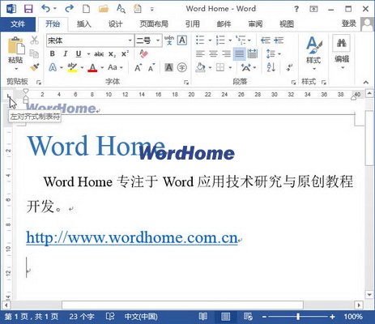The image size is (375, 324).
Task: Apply red font color (A)
Action: click(x=92, y=67)
